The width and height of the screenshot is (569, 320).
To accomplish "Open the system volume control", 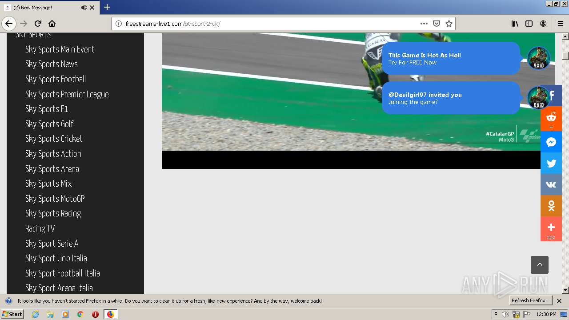I will (505, 314).
